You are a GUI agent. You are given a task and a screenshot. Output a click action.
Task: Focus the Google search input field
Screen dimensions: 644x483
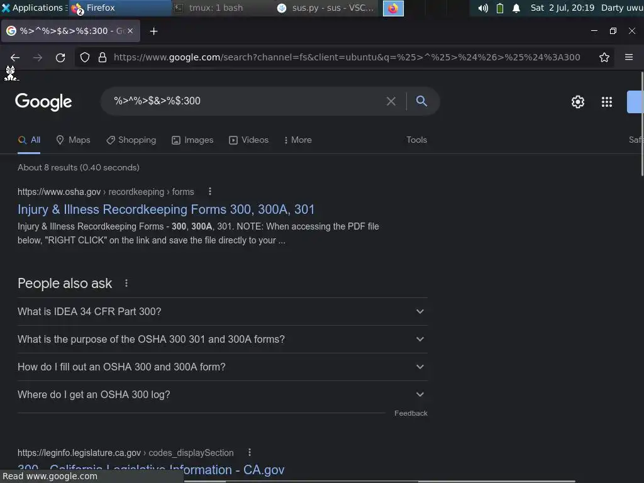[247, 101]
